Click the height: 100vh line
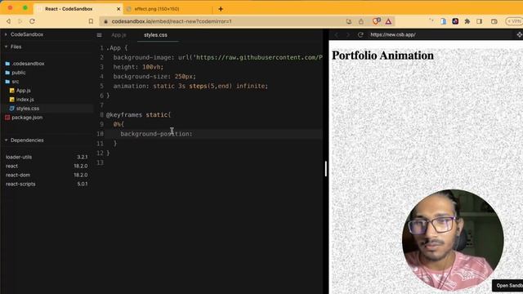The width and height of the screenshot is (523, 294). 138,67
